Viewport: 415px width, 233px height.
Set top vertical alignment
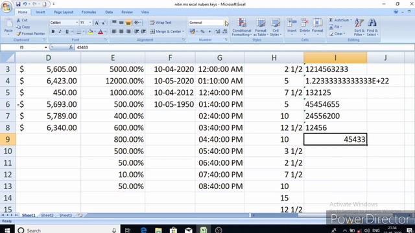pos(114,23)
